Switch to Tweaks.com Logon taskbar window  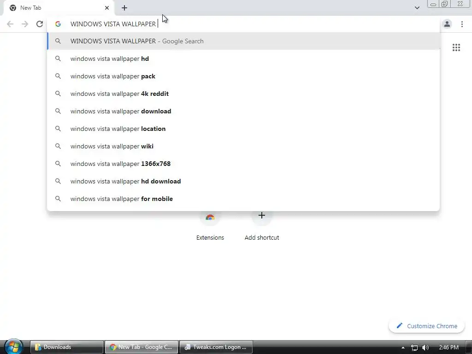(216, 347)
